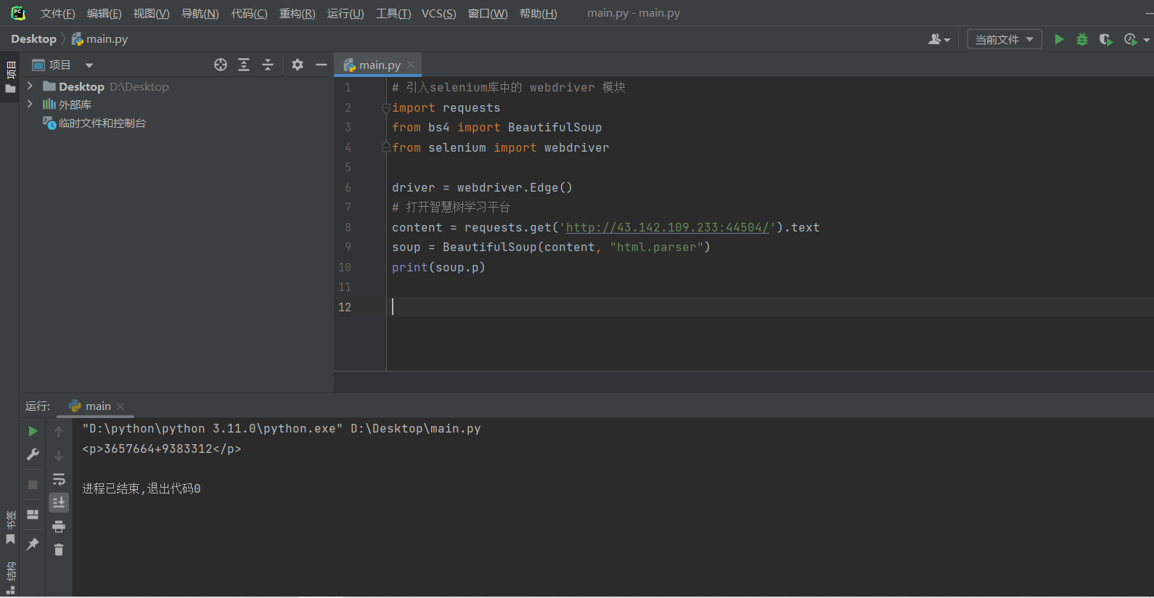The height and width of the screenshot is (598, 1154).
Task: Hide the project panel with the minus icon
Action: tap(322, 65)
